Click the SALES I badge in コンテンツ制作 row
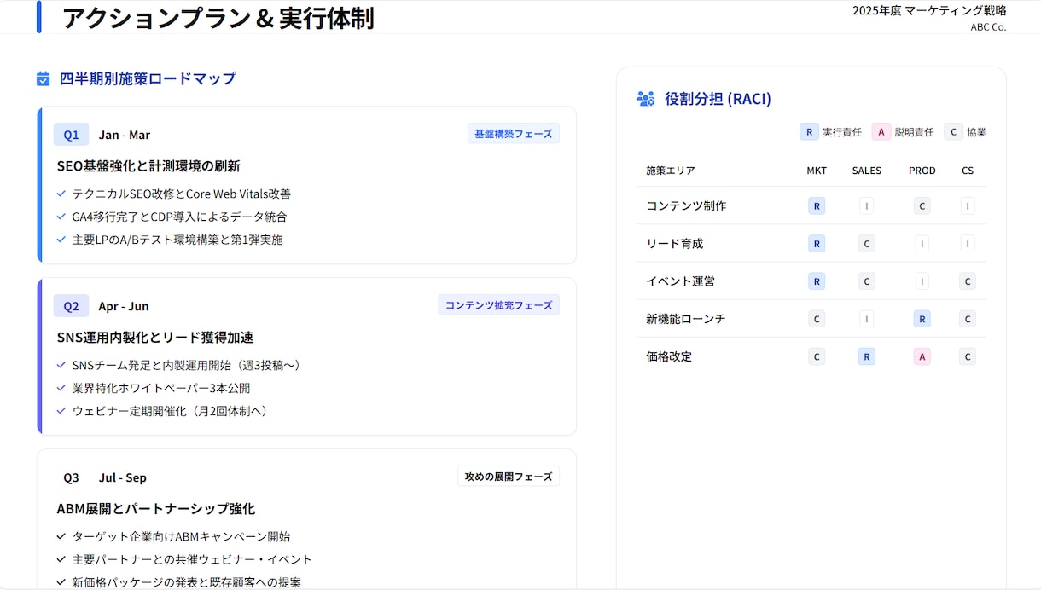This screenshot has height=590, width=1041. coord(867,205)
